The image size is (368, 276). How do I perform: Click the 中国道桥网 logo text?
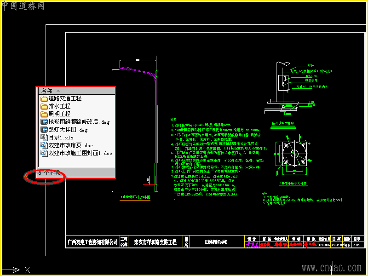click(23, 6)
